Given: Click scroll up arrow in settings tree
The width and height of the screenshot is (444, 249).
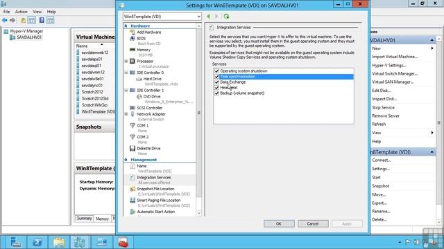Looking at the screenshot, I should click(199, 26).
